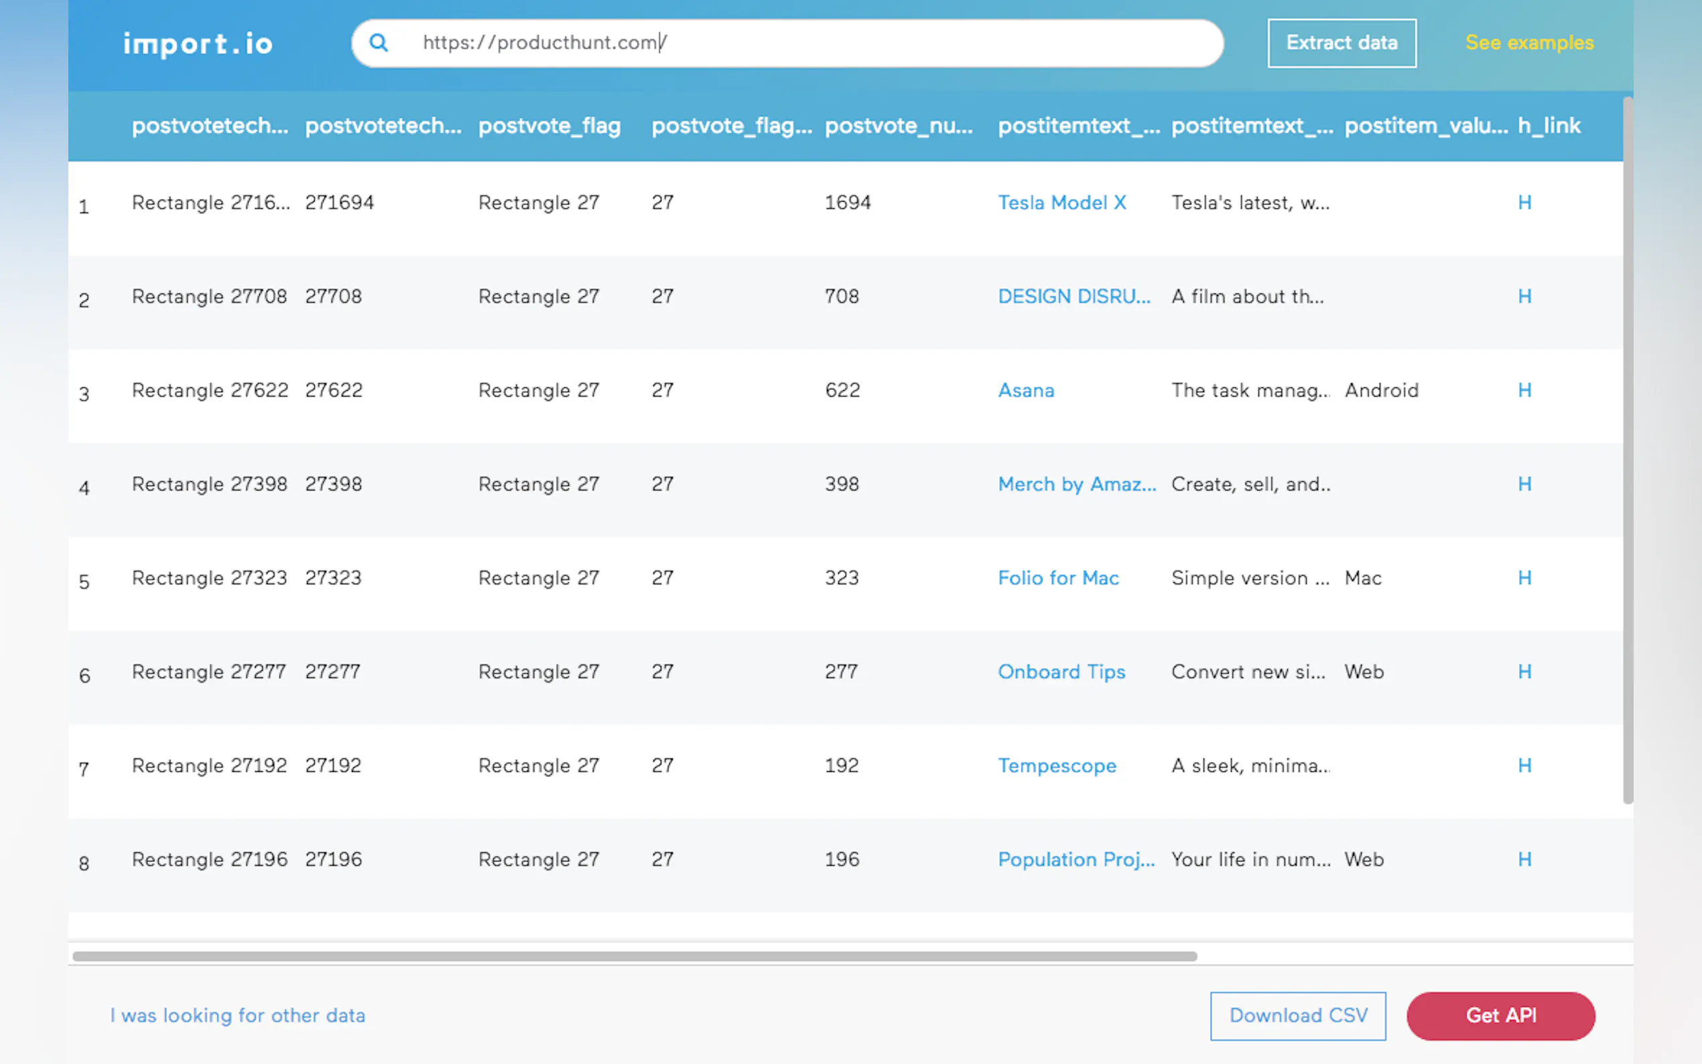Open the Tesla Model X link

pos(1061,202)
